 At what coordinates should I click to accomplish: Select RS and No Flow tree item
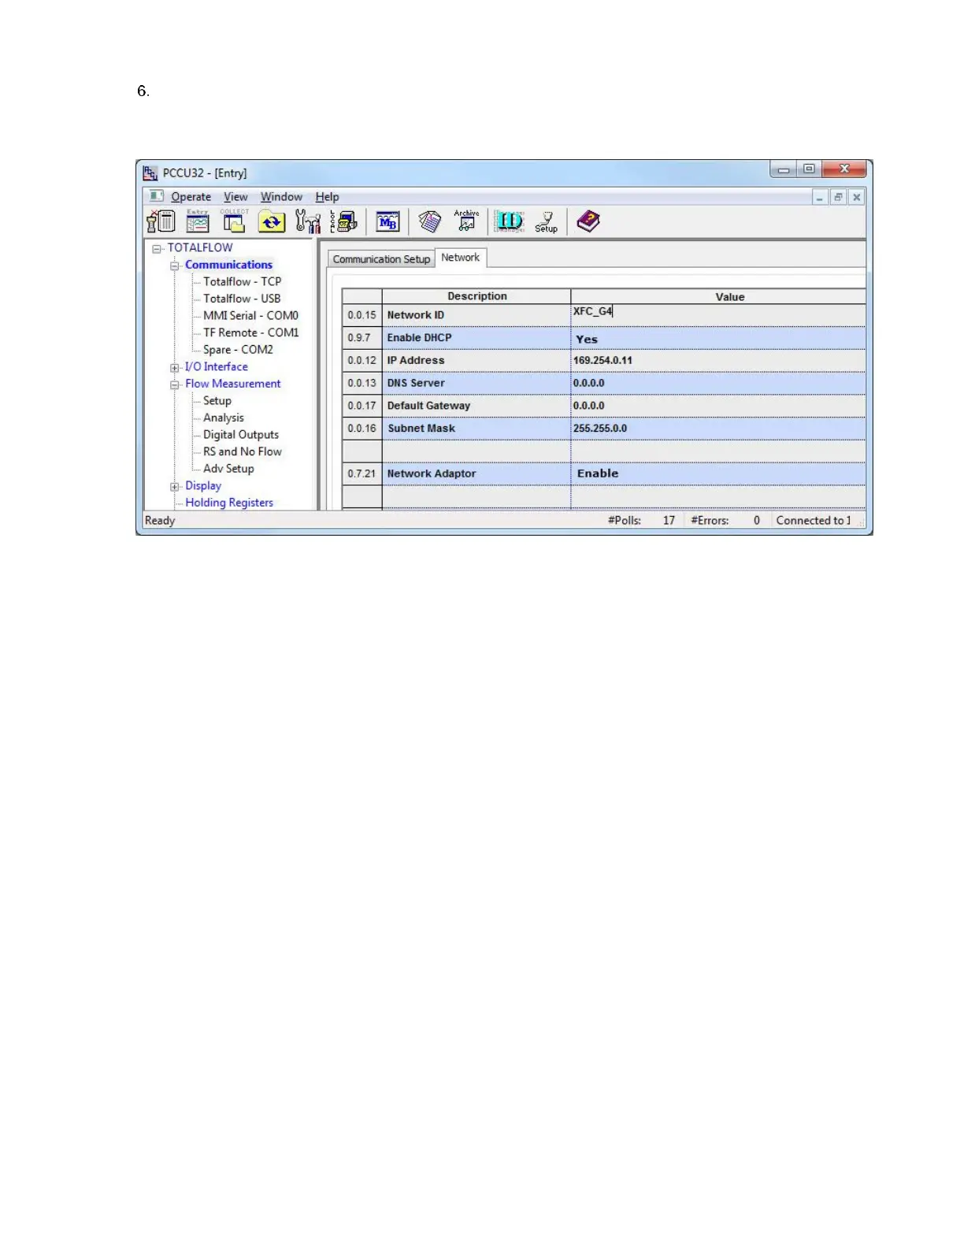pos(243,451)
